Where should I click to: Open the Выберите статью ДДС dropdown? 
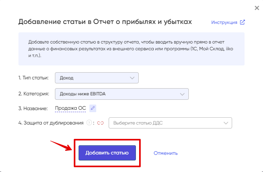click(x=170, y=123)
